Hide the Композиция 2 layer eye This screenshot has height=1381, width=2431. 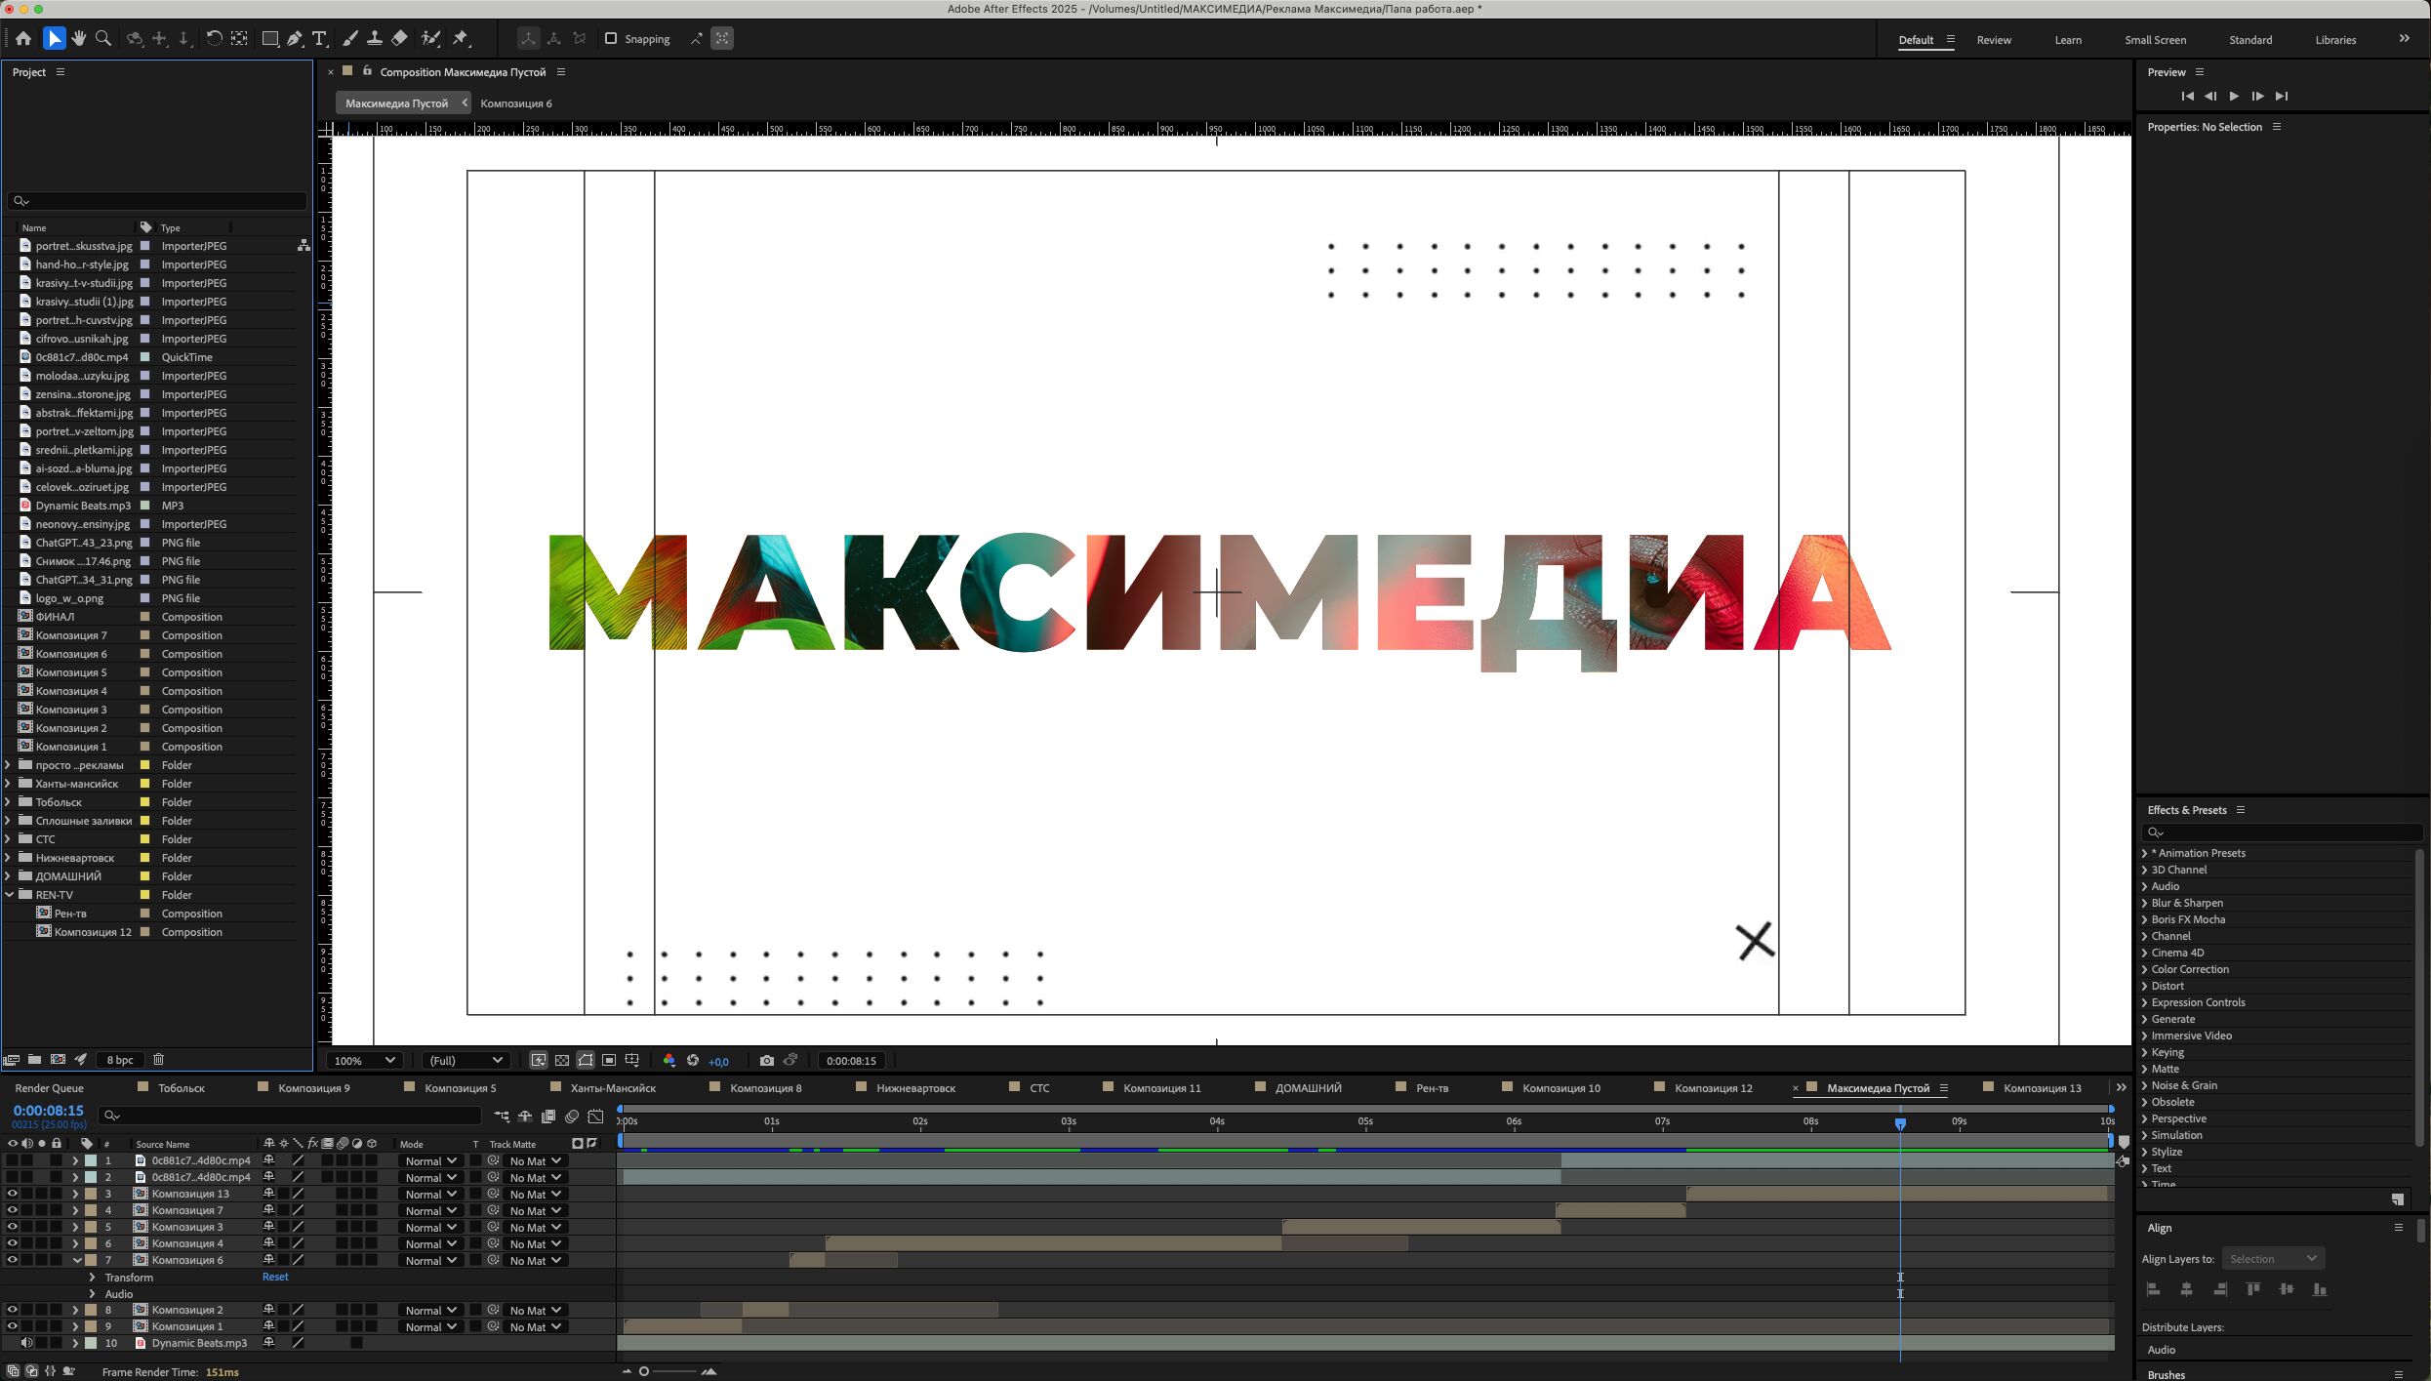13,1310
